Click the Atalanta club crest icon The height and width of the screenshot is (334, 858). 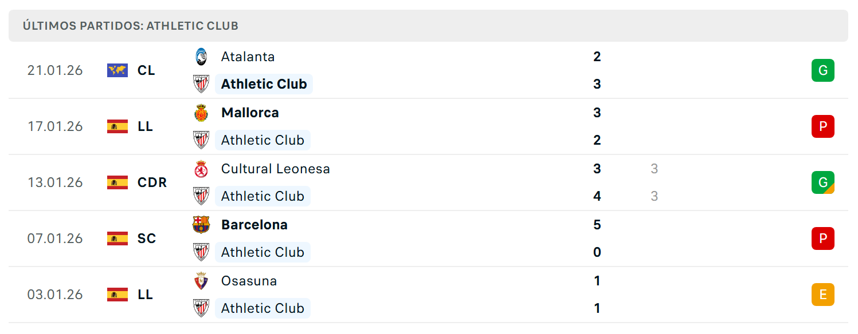click(x=201, y=57)
